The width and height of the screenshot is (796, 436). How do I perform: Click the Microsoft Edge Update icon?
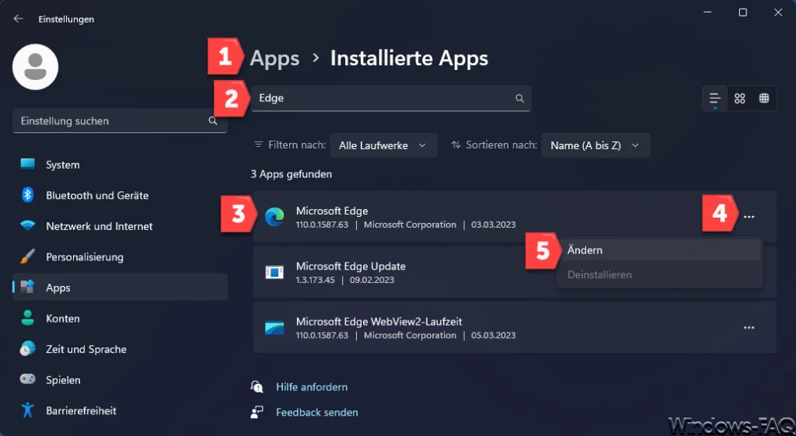click(274, 272)
